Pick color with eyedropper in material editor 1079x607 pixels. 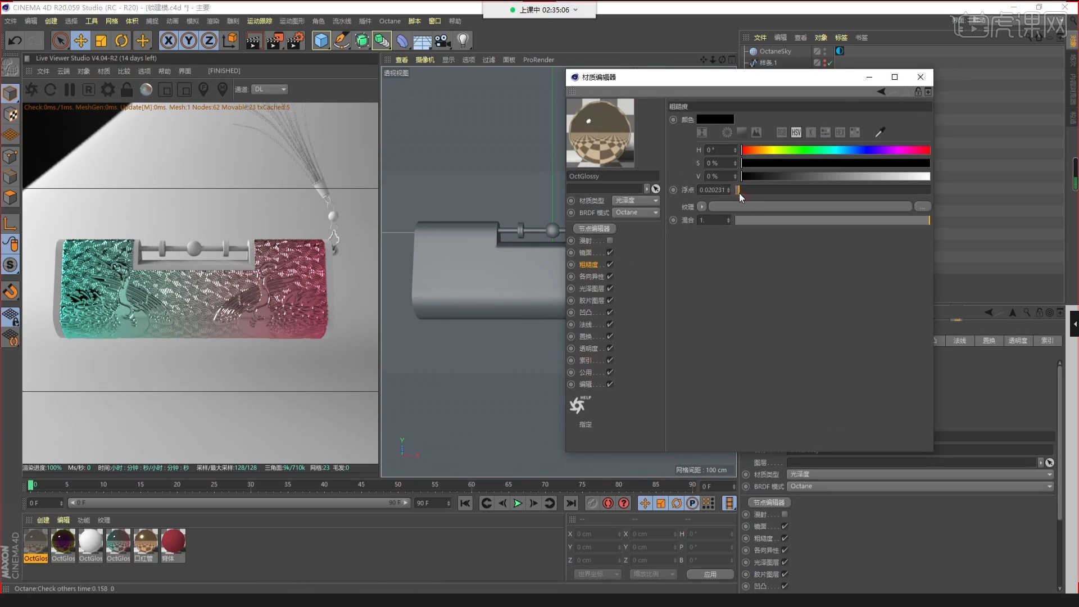click(880, 132)
